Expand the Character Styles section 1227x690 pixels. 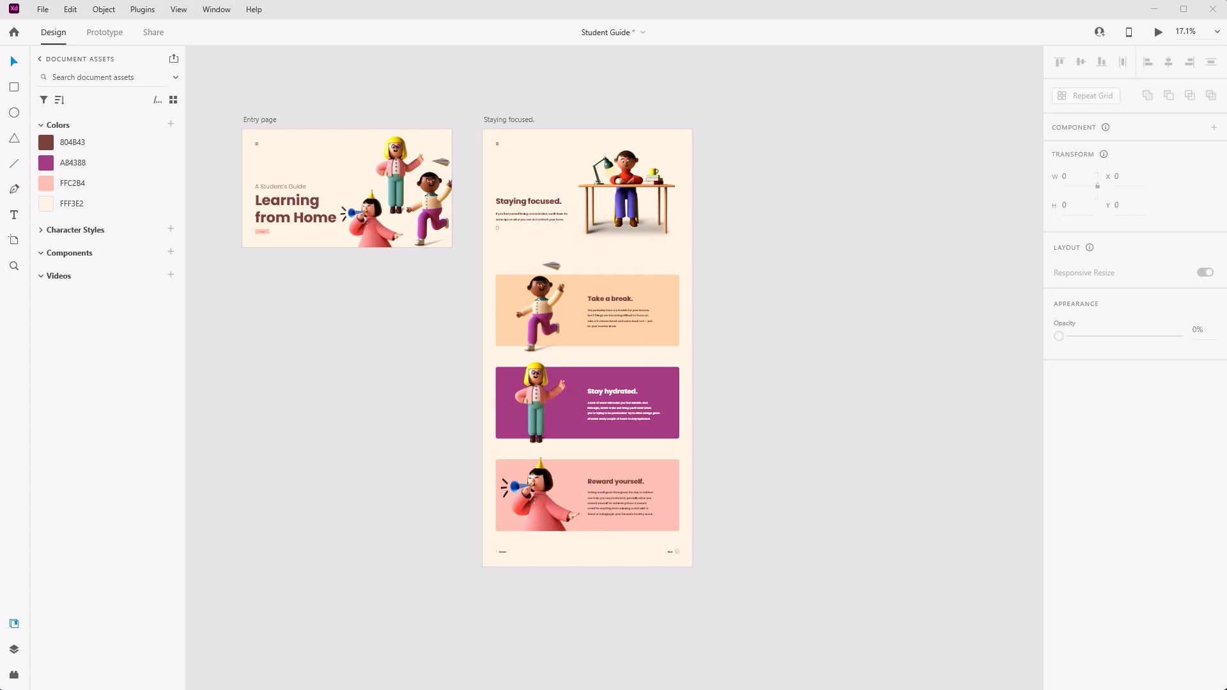click(41, 230)
